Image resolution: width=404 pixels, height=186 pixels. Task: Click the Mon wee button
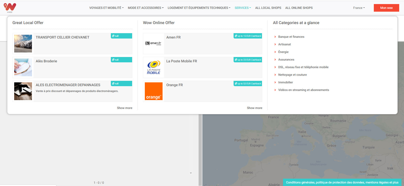386,8
